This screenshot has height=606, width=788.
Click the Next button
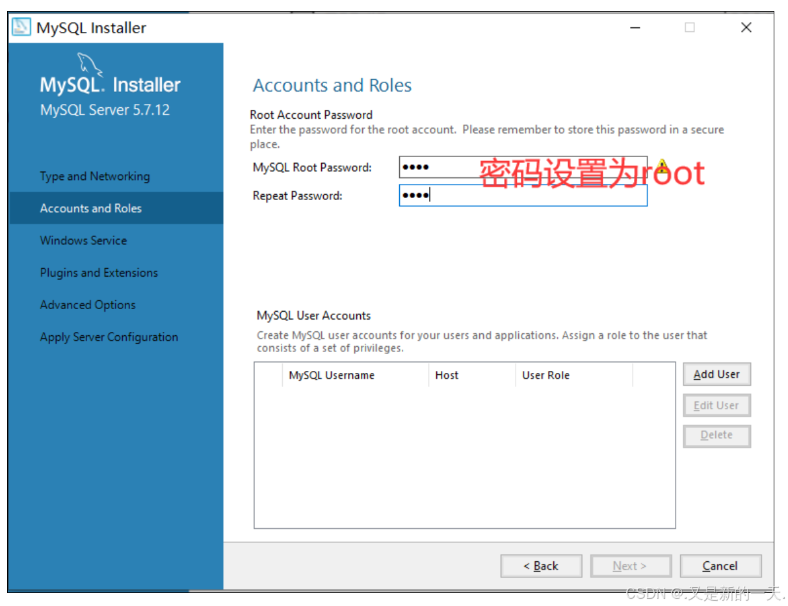(x=630, y=566)
